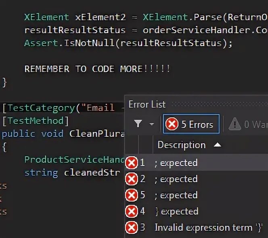Select error 4 '} expected' row
The image size is (268, 238).
point(197,211)
